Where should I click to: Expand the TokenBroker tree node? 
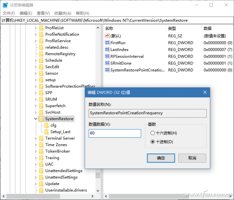[x=36, y=151]
